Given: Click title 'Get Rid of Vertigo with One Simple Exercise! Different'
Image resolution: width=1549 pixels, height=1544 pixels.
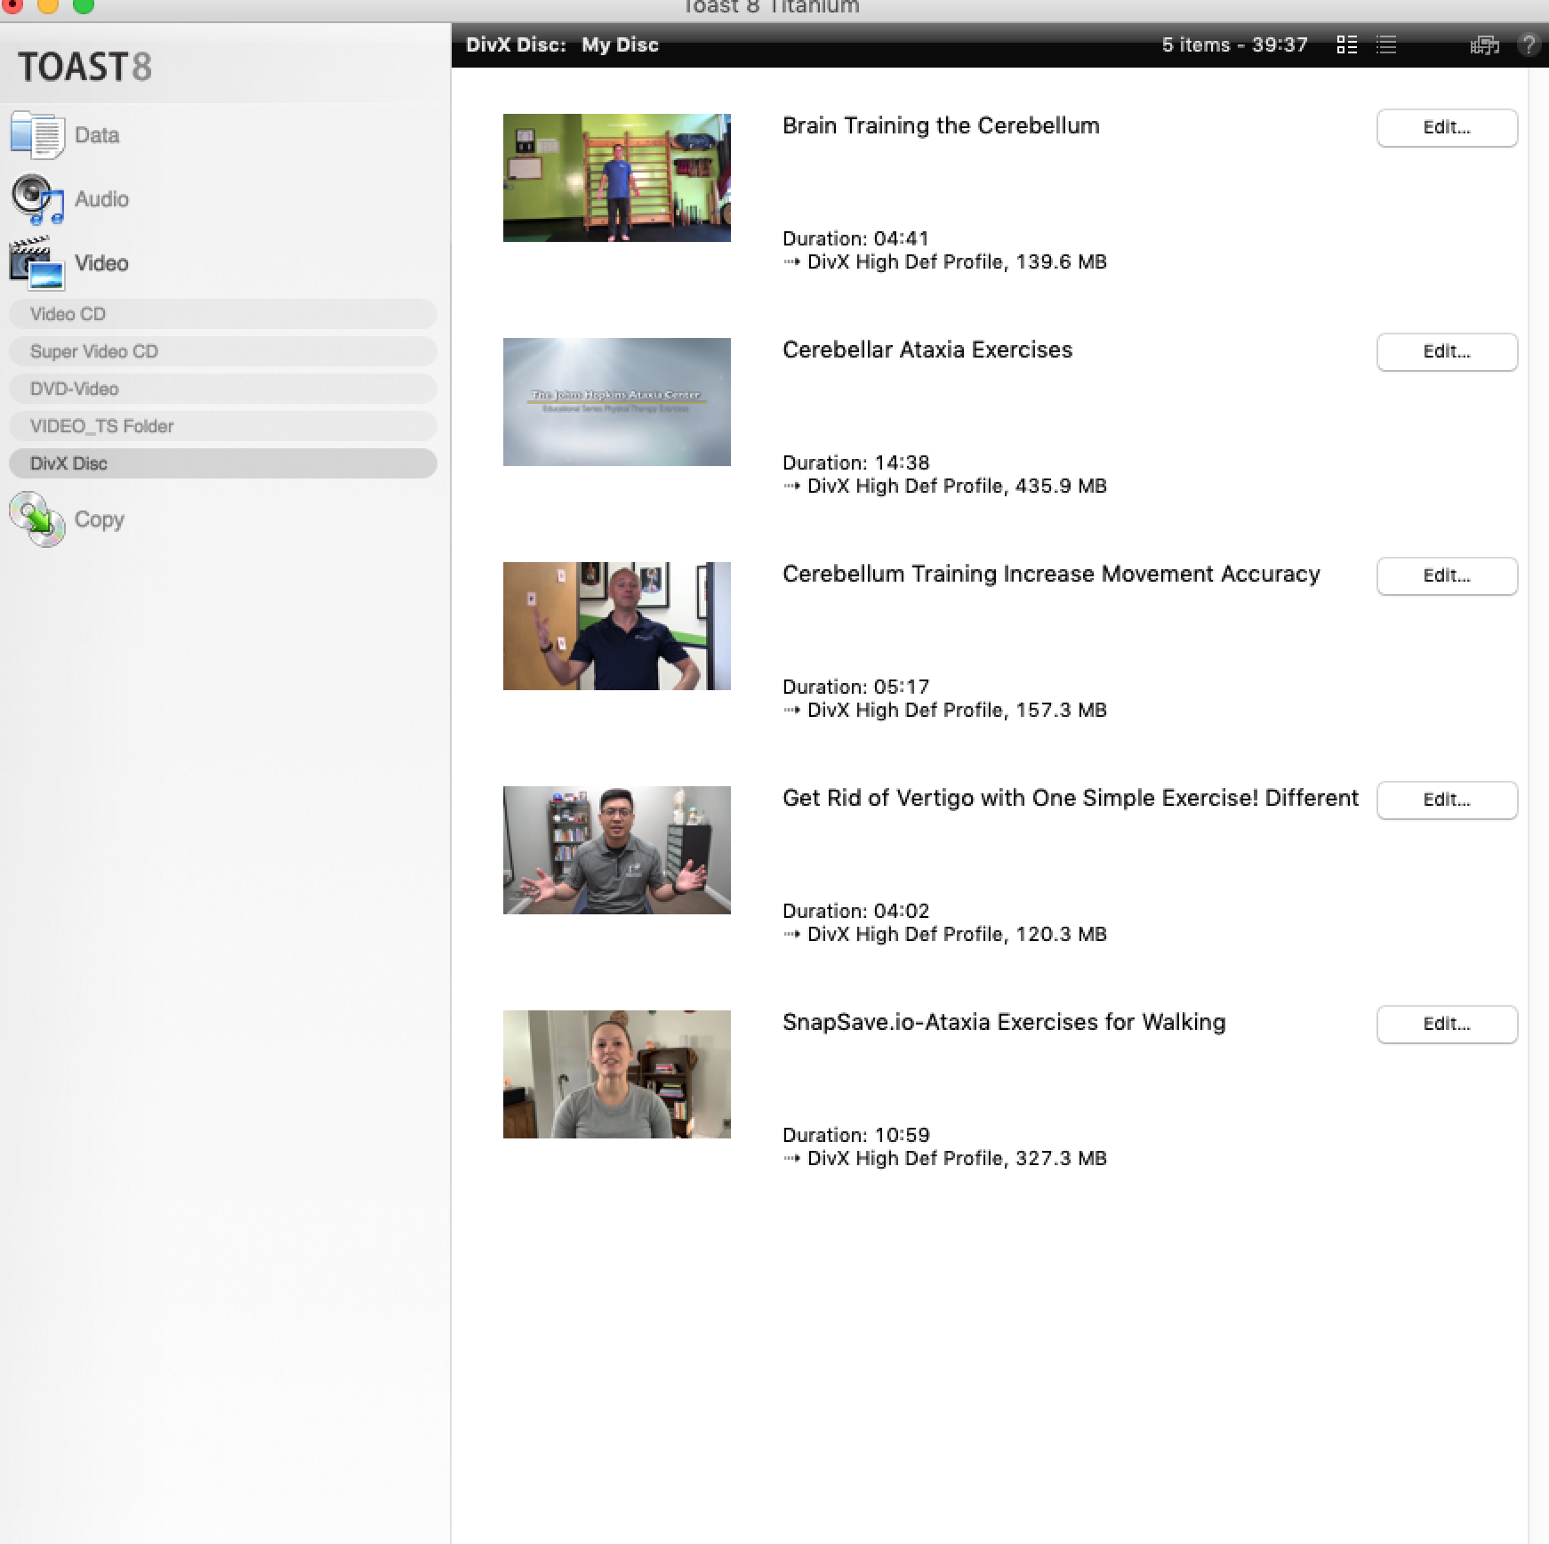Looking at the screenshot, I should [x=1071, y=798].
